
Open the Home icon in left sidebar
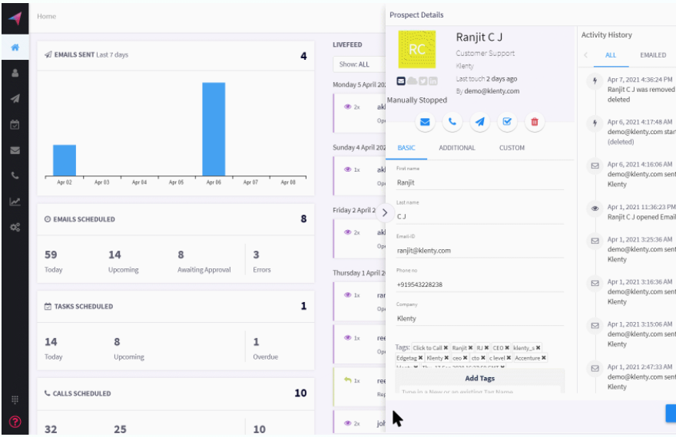[15, 47]
